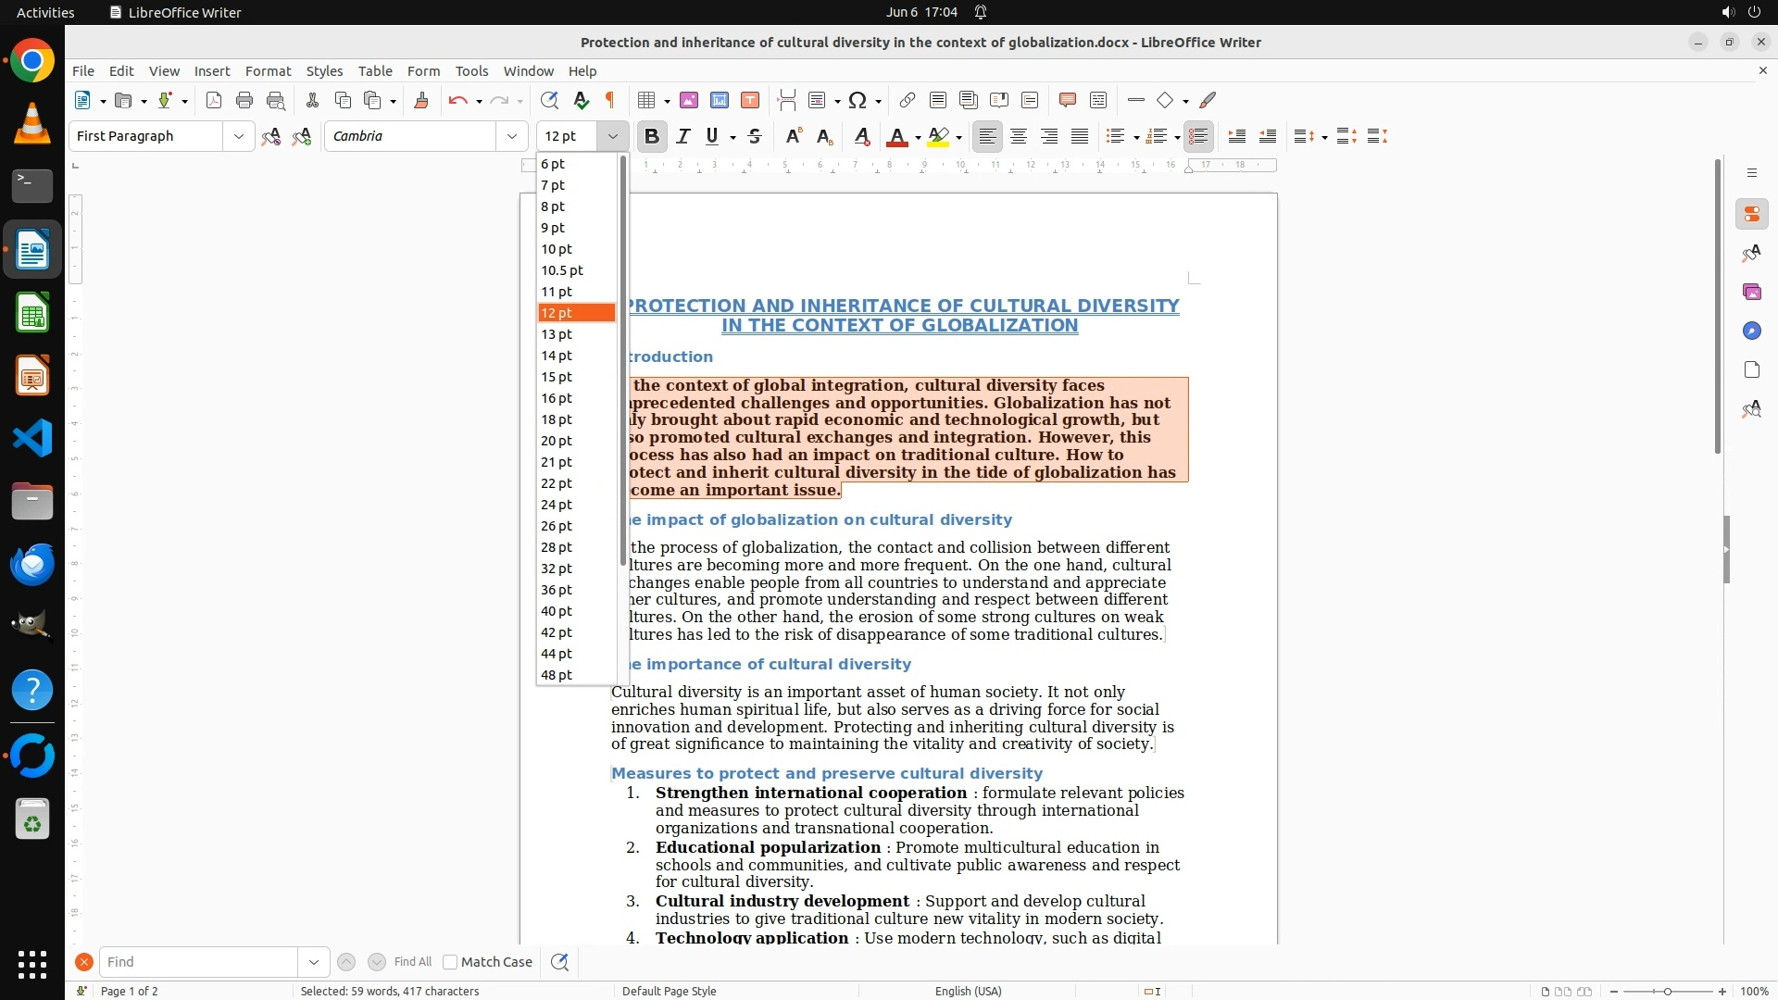1778x1000 pixels.
Task: Select 18 pt from size list
Action: [557, 419]
